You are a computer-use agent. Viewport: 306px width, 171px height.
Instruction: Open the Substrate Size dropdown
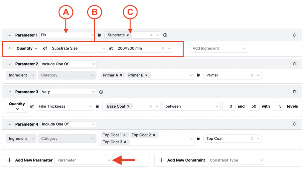click(78, 48)
